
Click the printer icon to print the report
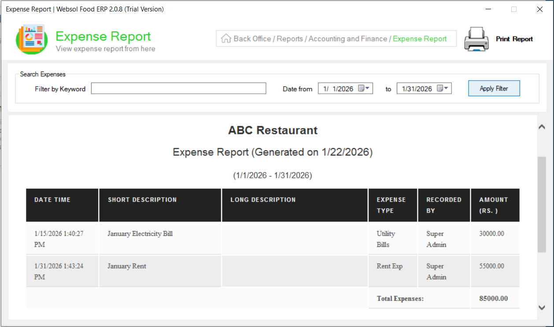476,39
